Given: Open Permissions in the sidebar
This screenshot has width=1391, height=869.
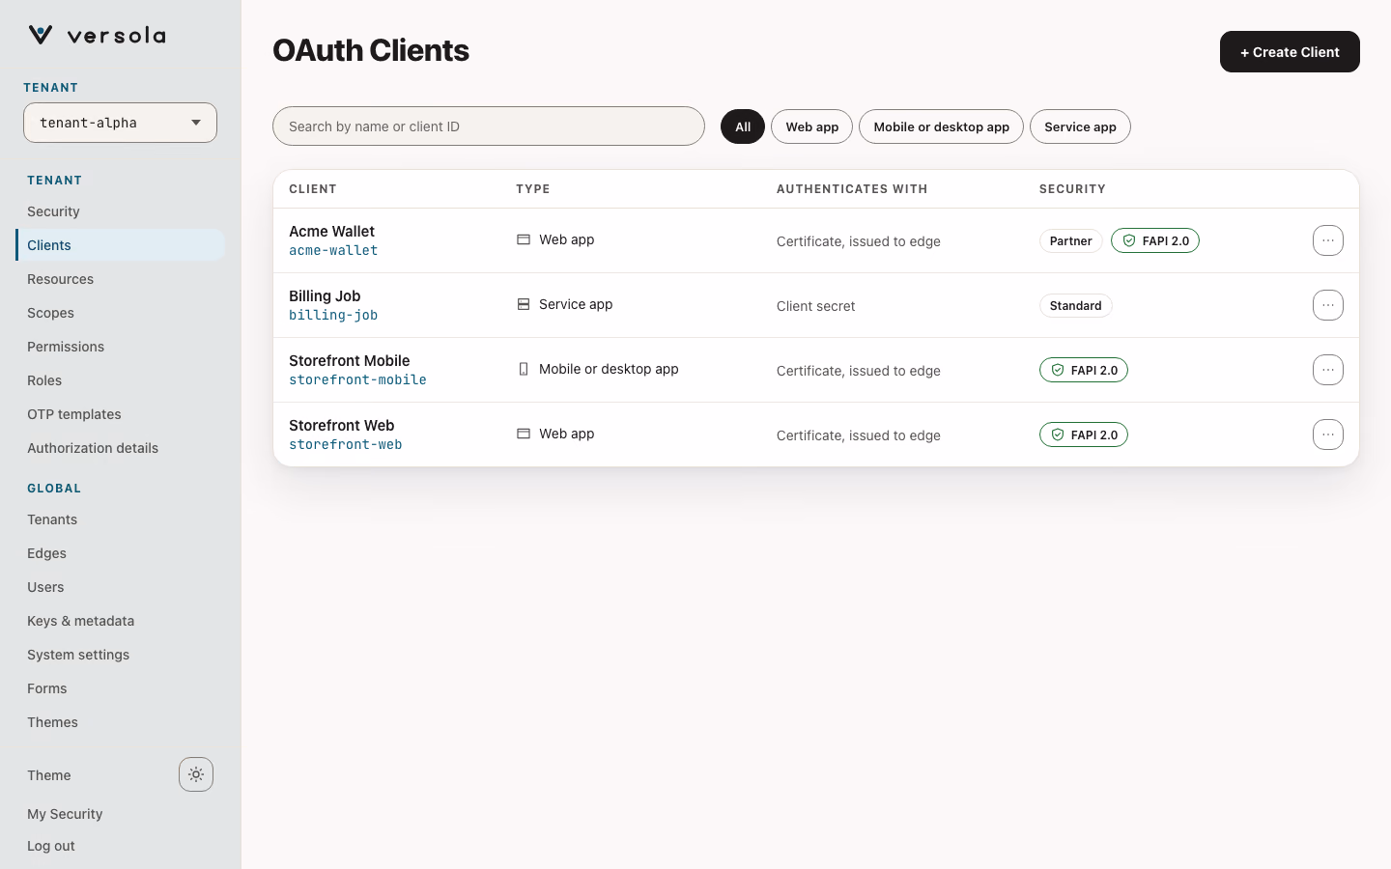Looking at the screenshot, I should pyautogui.click(x=120, y=347).
